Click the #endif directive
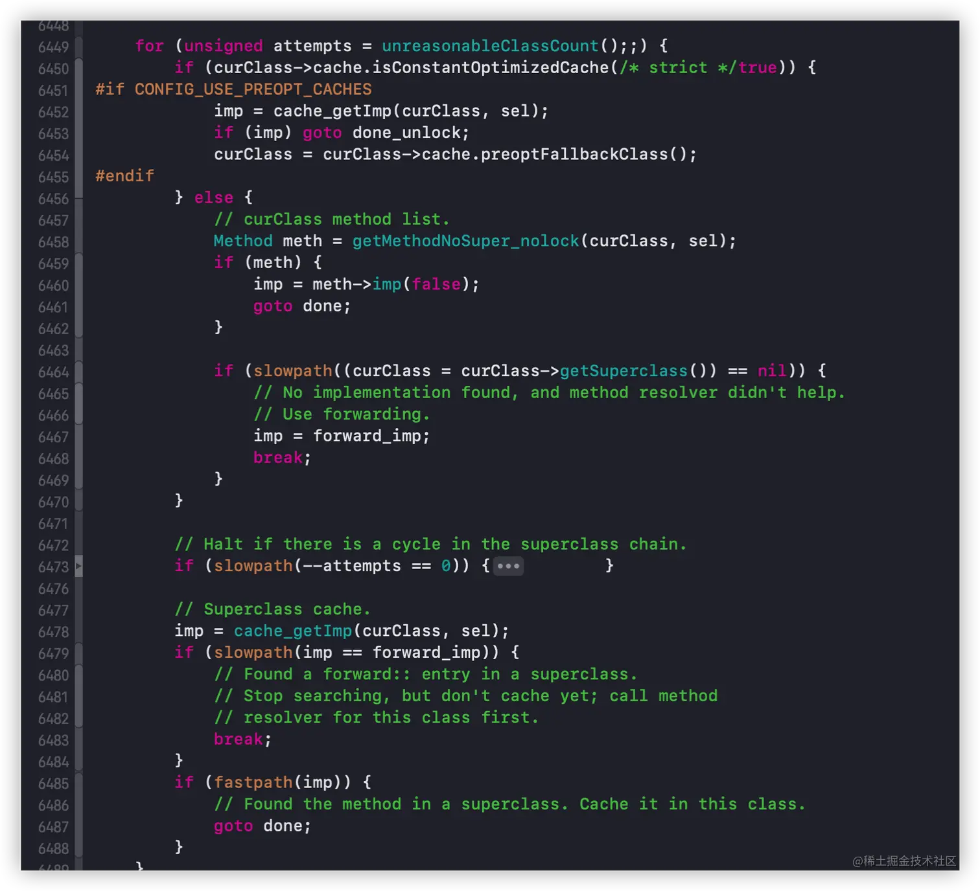The image size is (980, 891). [x=124, y=176]
